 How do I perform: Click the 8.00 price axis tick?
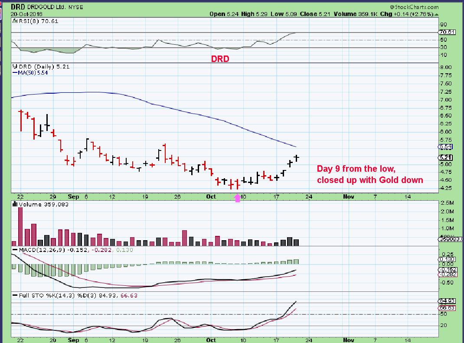[x=446, y=67]
